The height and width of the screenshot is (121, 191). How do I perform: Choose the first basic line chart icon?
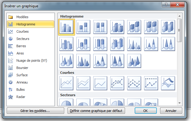(x=66, y=83)
